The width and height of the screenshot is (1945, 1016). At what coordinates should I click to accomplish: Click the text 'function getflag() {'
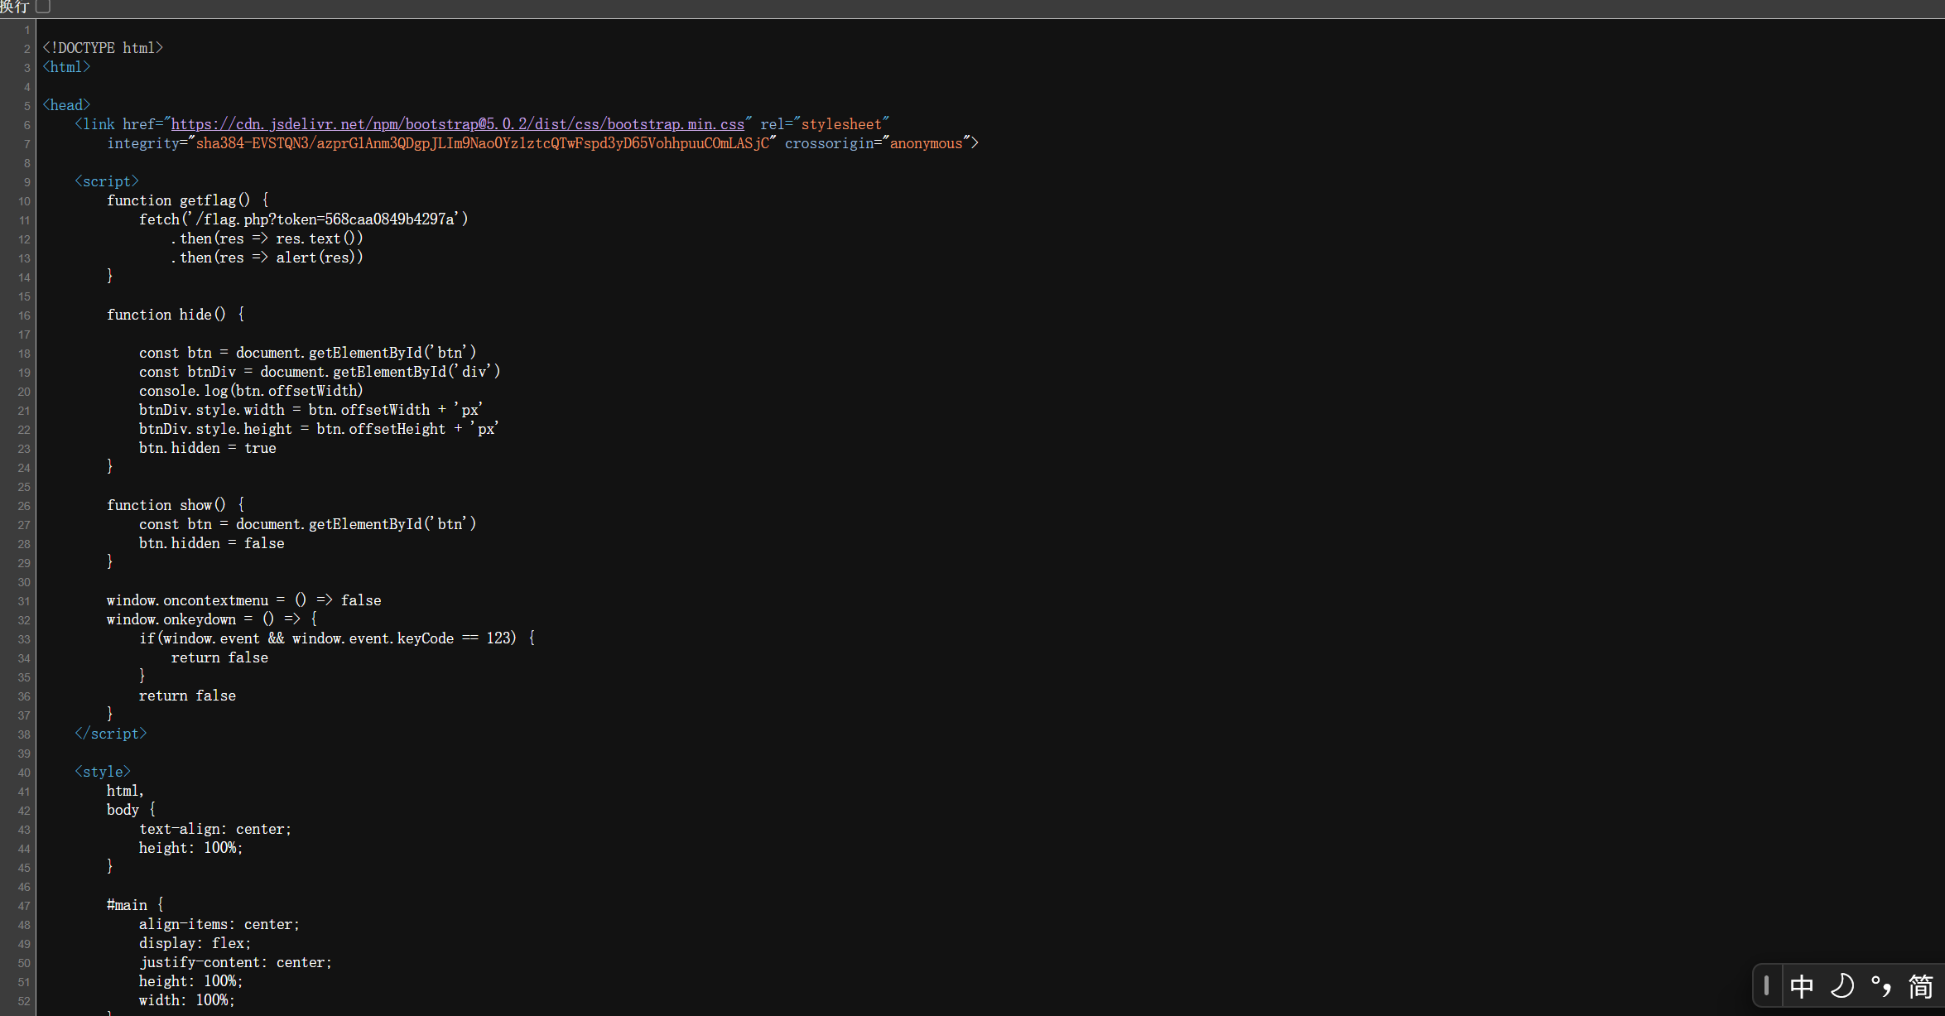point(187,200)
